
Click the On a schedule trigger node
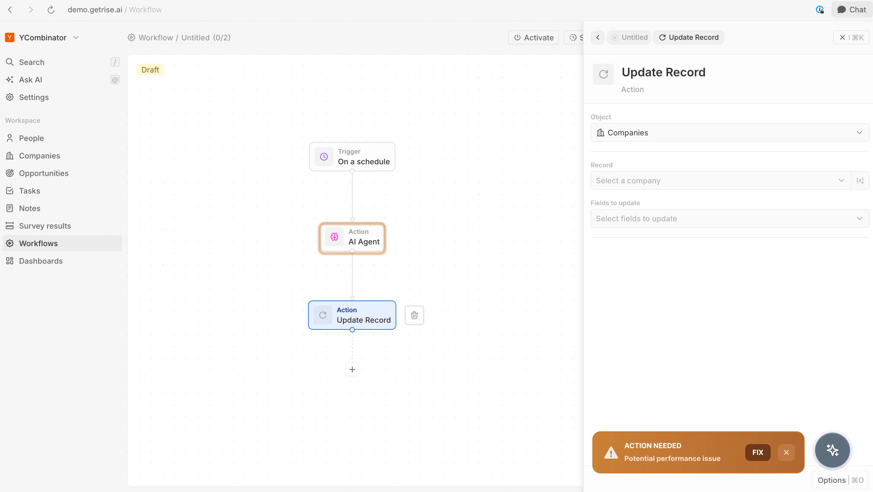point(352,157)
